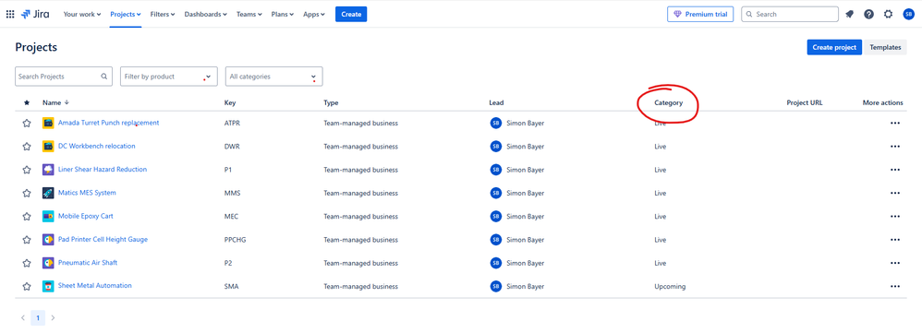
Task: Expand the All categories dropdown
Action: [x=274, y=77]
